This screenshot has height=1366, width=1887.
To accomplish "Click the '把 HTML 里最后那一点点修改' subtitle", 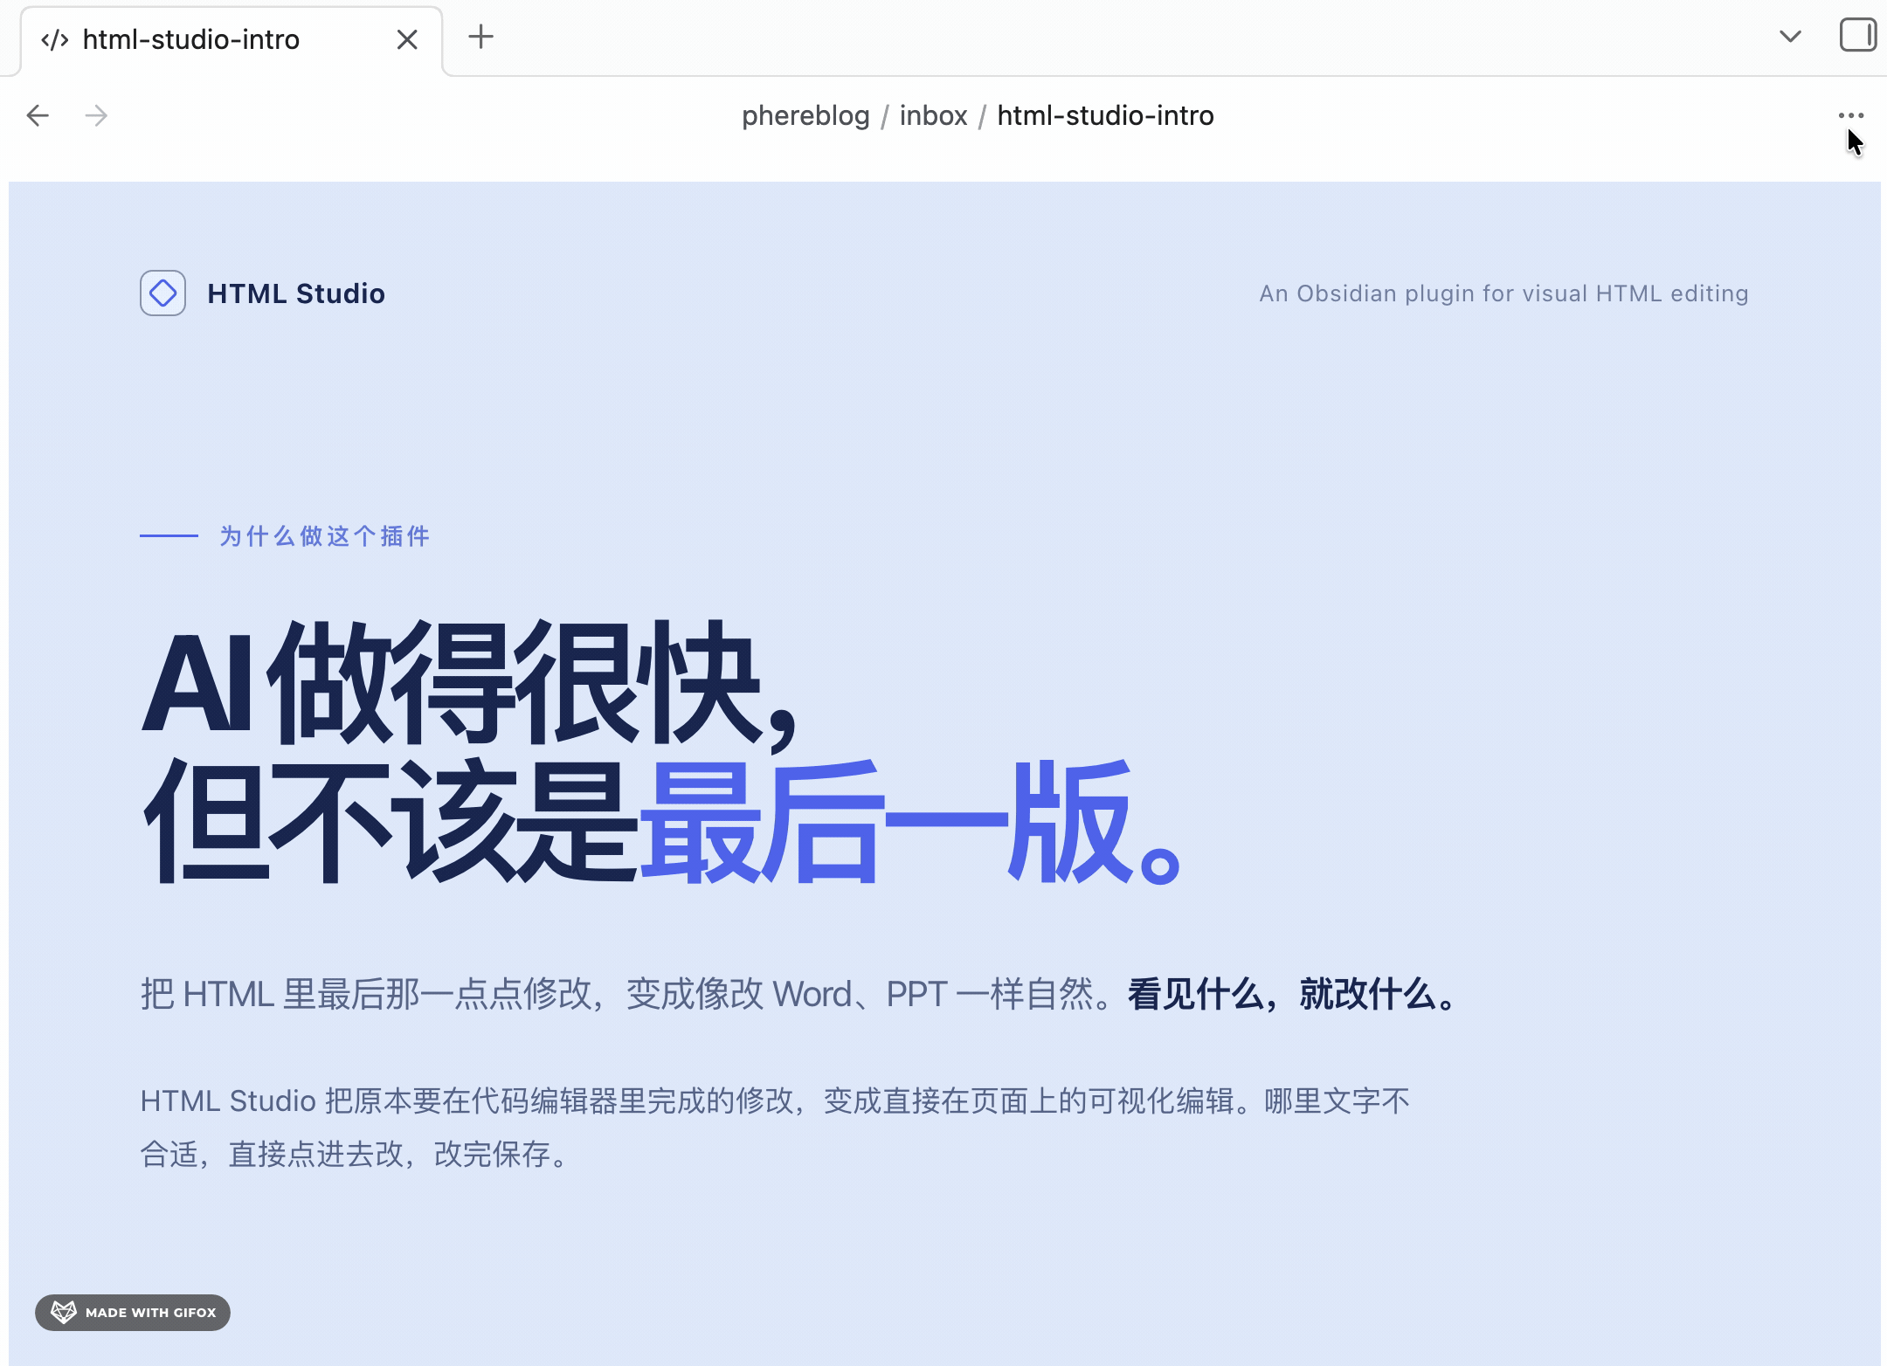I will click(367, 994).
